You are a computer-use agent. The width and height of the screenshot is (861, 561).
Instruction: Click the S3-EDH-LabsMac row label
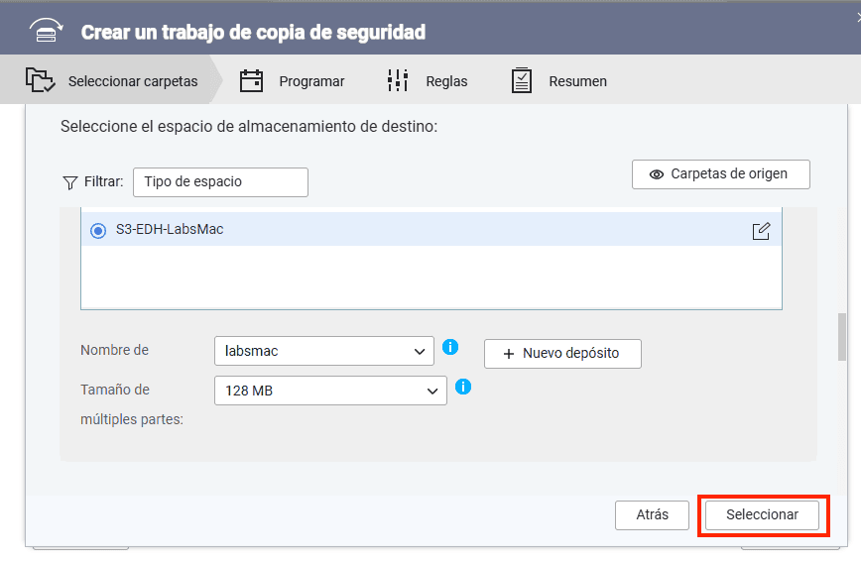[x=170, y=230]
